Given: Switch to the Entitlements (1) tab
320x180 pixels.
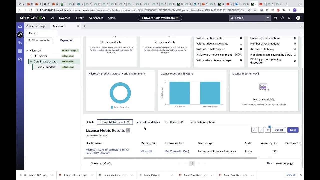Looking at the screenshot, I should point(175,122).
